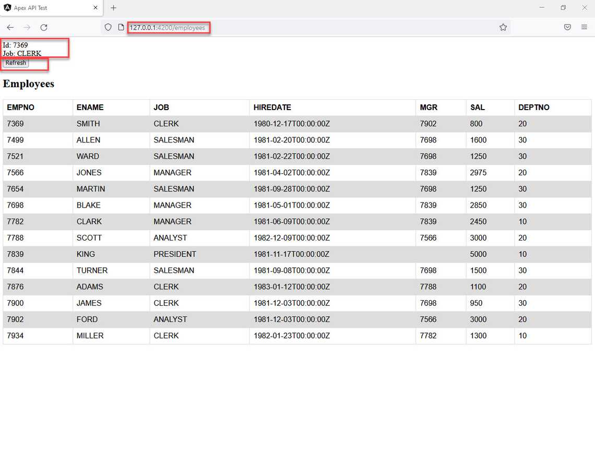Image resolution: width=595 pixels, height=453 pixels.
Task: Open a new tab with plus icon
Action: [113, 8]
